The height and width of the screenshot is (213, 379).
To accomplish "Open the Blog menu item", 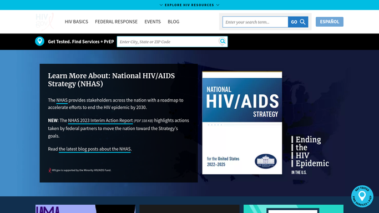I will pos(174,22).
